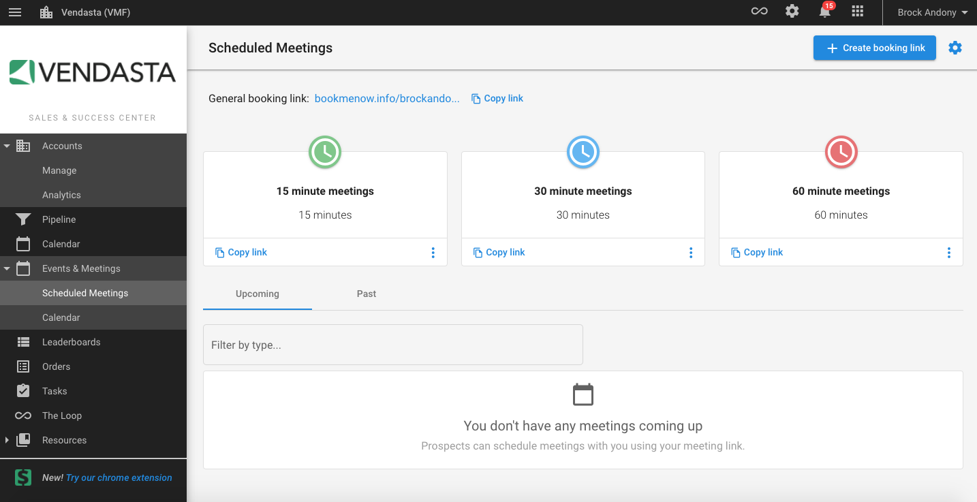Open the hamburger navigation menu
The height and width of the screenshot is (502, 977).
(14, 12)
